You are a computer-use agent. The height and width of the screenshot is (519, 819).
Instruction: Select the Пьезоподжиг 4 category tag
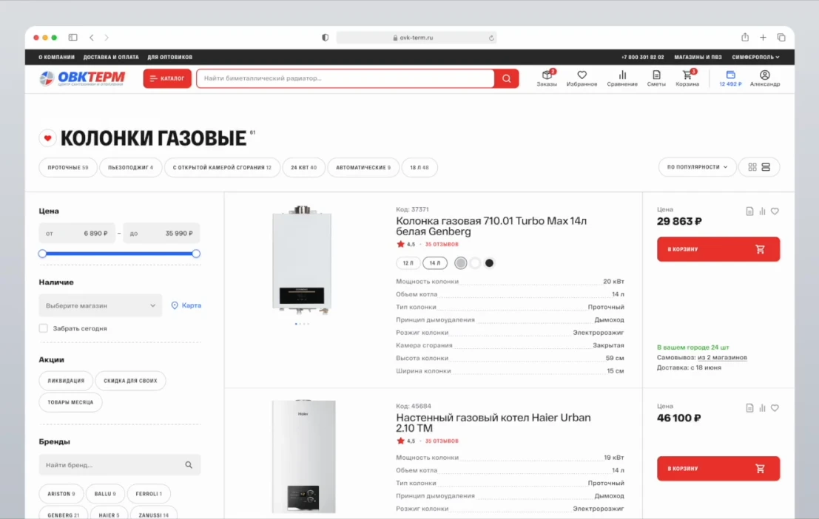coord(130,168)
